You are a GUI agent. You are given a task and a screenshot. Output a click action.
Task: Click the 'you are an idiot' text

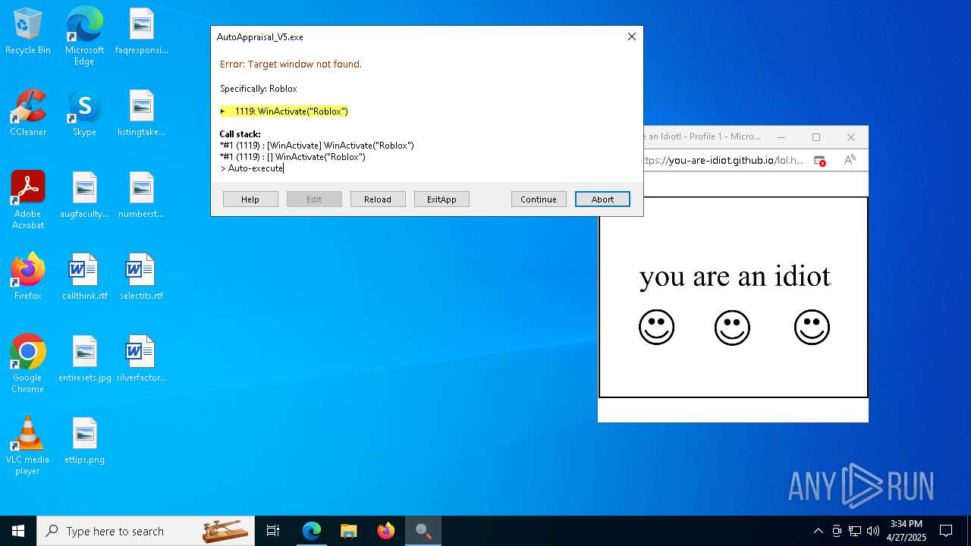[735, 276]
